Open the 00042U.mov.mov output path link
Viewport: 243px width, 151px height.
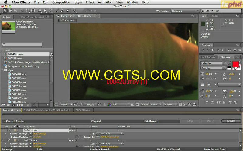[x=110, y=137]
